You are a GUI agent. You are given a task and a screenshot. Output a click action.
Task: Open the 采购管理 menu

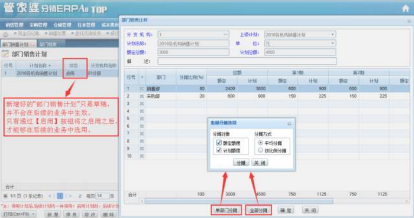(x=38, y=25)
